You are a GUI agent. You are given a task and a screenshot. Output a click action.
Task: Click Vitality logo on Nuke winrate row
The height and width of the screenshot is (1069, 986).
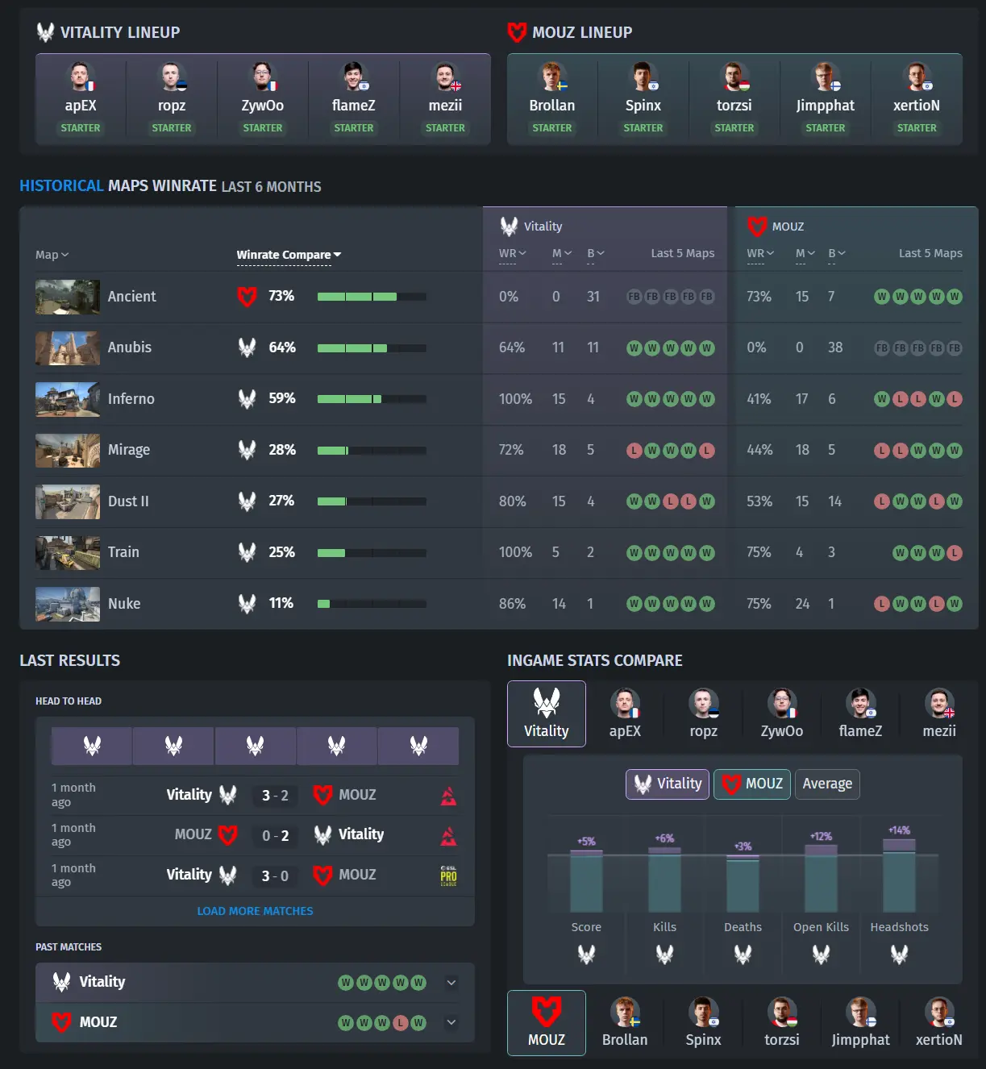(247, 603)
